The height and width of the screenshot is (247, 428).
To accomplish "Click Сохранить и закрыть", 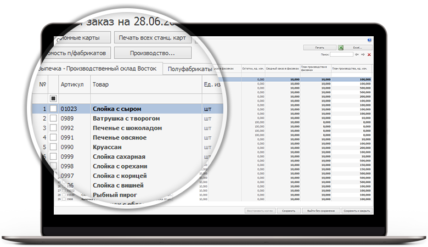I will coord(357,210).
